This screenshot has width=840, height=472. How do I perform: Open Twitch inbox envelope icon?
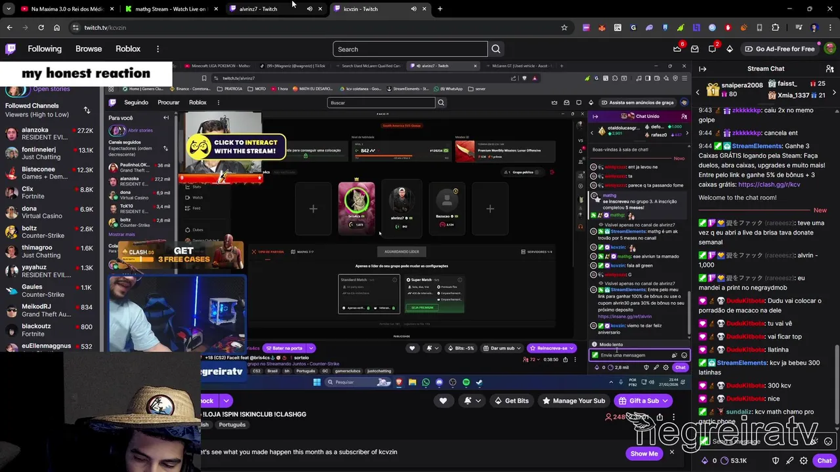click(694, 49)
